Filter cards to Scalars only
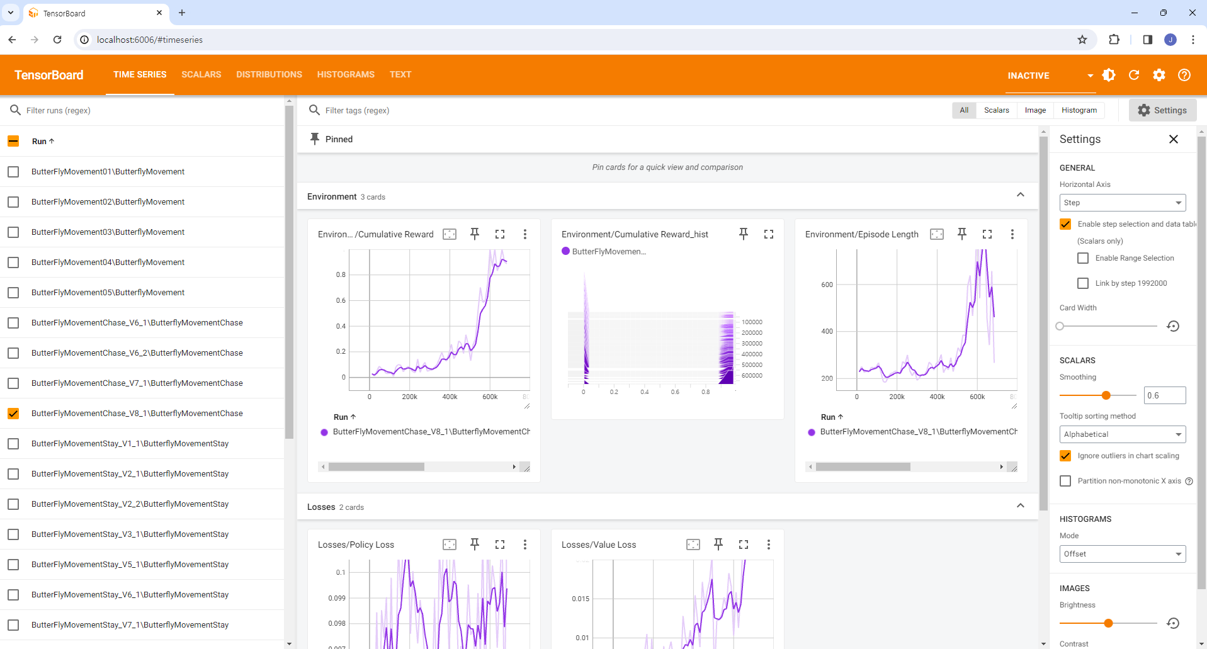Image resolution: width=1207 pixels, height=649 pixels. coord(997,110)
